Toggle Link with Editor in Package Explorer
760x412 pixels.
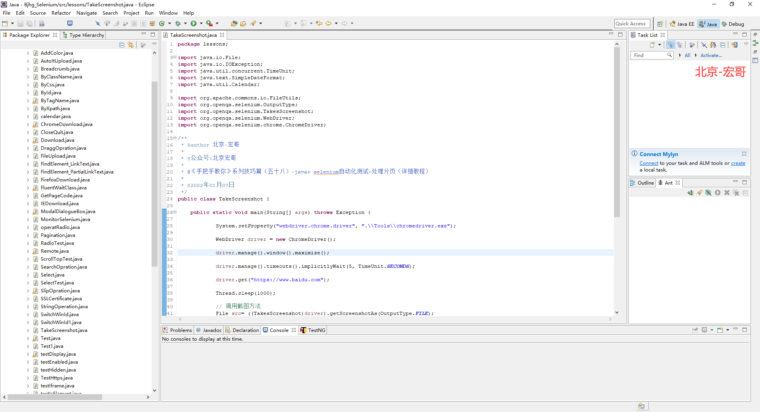(131, 45)
